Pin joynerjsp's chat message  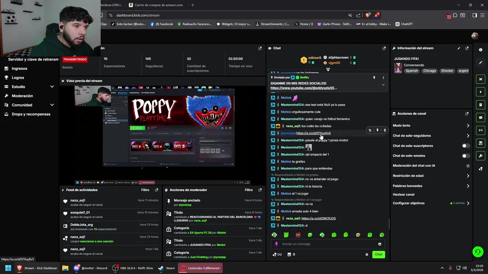377,130
